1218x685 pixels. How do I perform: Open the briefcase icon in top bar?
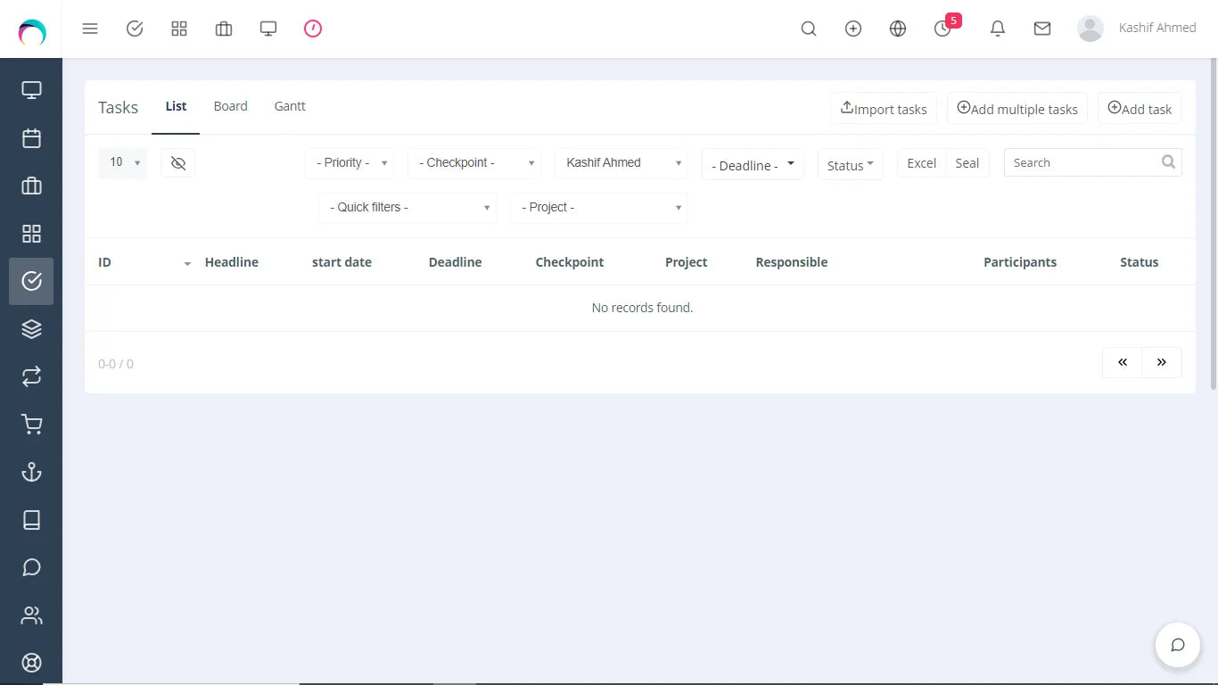tap(224, 29)
